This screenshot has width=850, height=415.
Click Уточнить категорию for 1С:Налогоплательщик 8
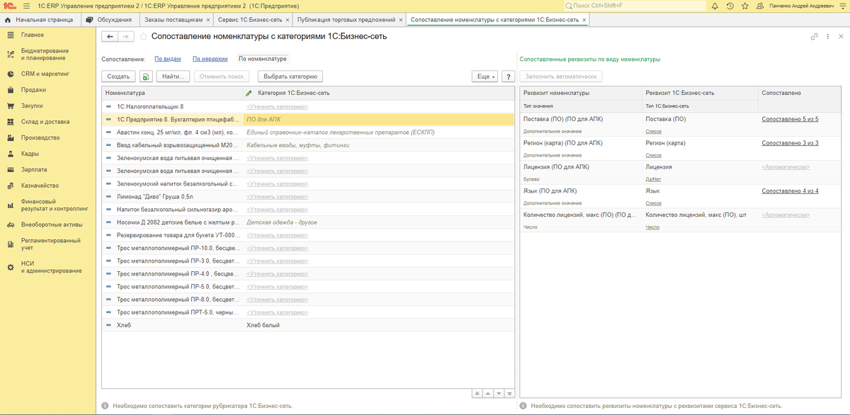[277, 107]
